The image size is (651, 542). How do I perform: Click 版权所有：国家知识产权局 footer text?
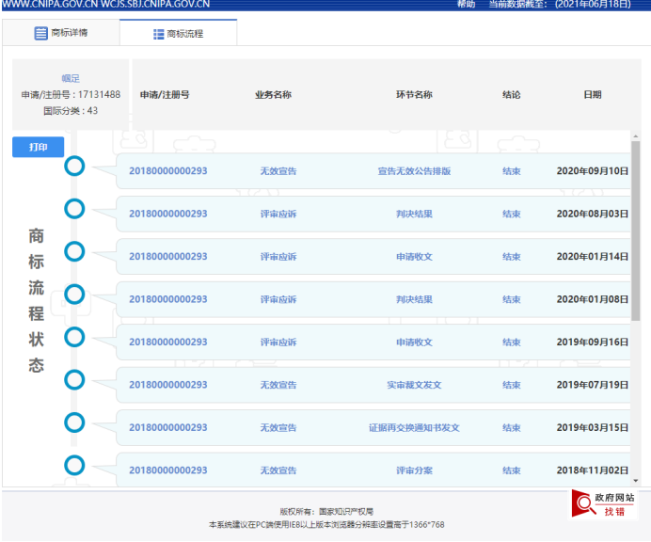(326, 512)
